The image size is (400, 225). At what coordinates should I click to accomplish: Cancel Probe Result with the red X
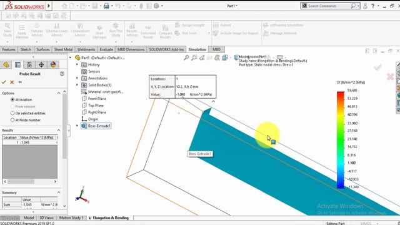(x=12, y=82)
